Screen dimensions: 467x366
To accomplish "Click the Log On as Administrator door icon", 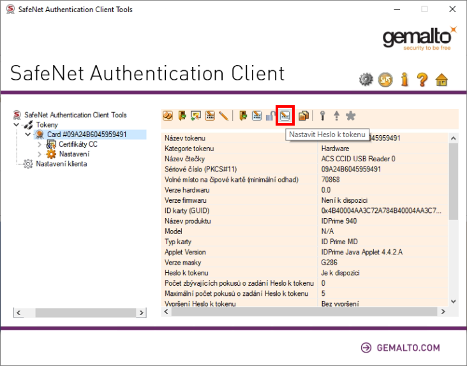I will (x=243, y=115).
